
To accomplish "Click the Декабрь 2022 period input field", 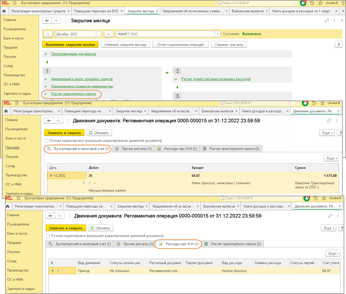I will pyautogui.click(x=76, y=34).
